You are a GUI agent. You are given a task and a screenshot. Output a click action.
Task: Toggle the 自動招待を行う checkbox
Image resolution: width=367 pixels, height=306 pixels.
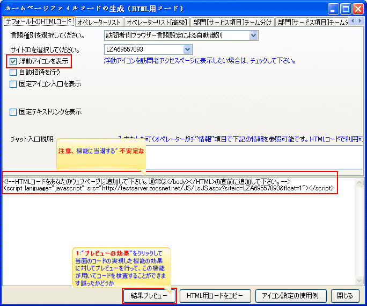(x=13, y=72)
